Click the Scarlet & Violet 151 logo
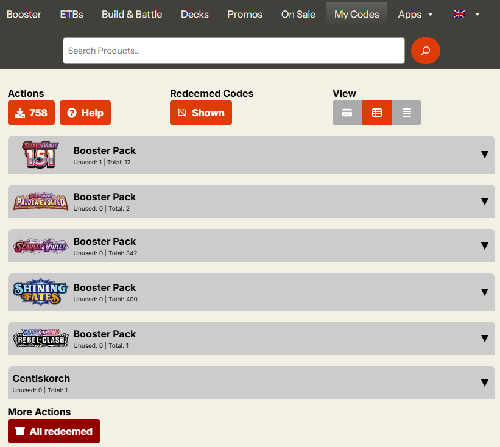 click(x=40, y=155)
